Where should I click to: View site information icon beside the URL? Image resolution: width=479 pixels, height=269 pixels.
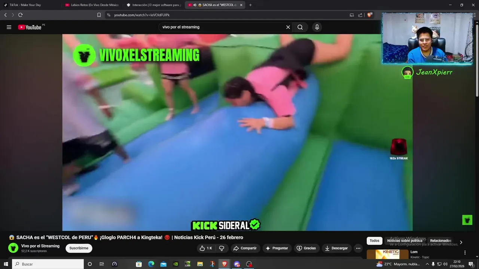click(x=109, y=15)
